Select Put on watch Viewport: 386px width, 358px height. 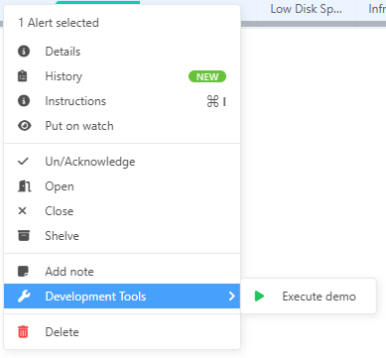coord(122,126)
